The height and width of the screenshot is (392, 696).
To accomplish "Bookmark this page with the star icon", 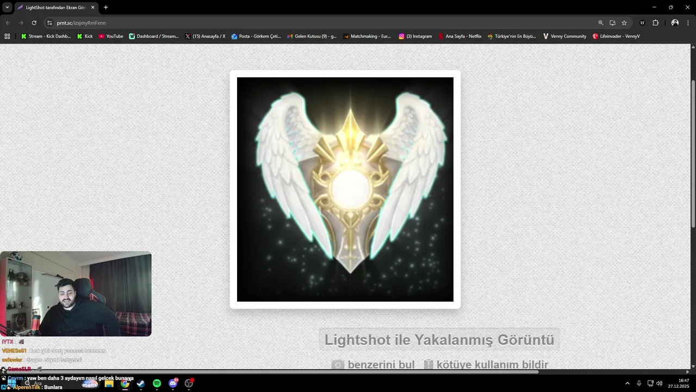I will pyautogui.click(x=624, y=23).
